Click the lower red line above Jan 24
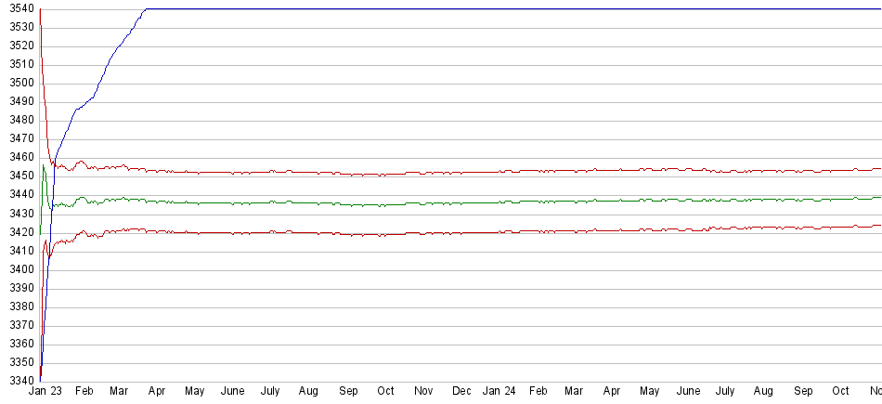Viewport: 882px width, 404px height. click(x=499, y=232)
